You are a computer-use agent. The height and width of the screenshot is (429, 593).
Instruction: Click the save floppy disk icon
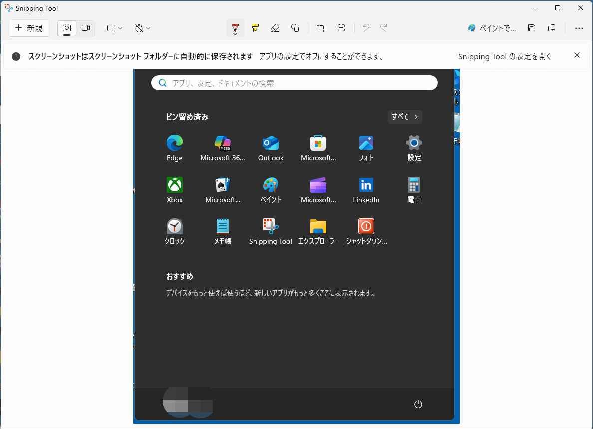532,28
